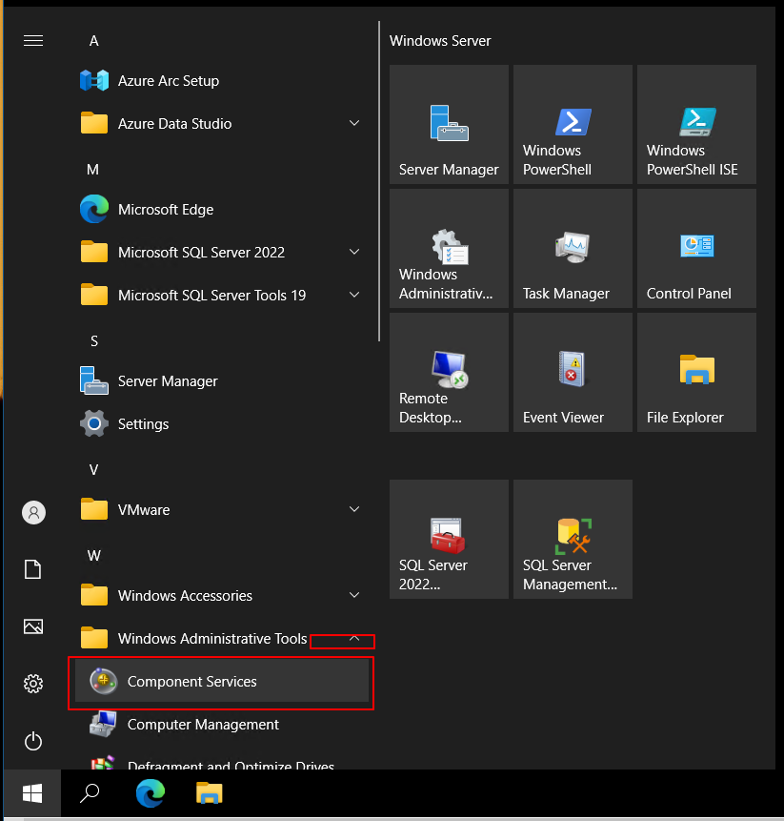Open the Windows PowerShell ISE tile
This screenshot has width=784, height=821.
pyautogui.click(x=696, y=124)
